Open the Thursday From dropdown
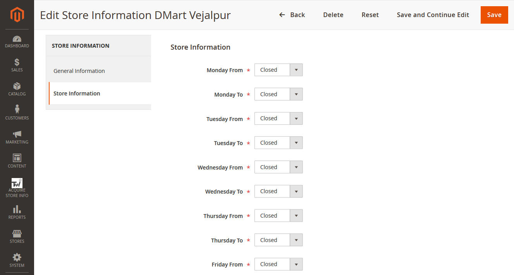The height and width of the screenshot is (275, 514). (278, 216)
